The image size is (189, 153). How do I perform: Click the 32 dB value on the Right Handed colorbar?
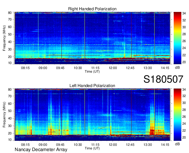click(x=184, y=20)
